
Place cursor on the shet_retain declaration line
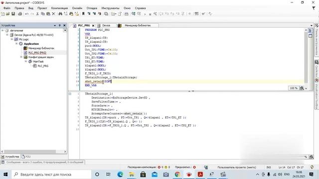[x=194, y=82]
